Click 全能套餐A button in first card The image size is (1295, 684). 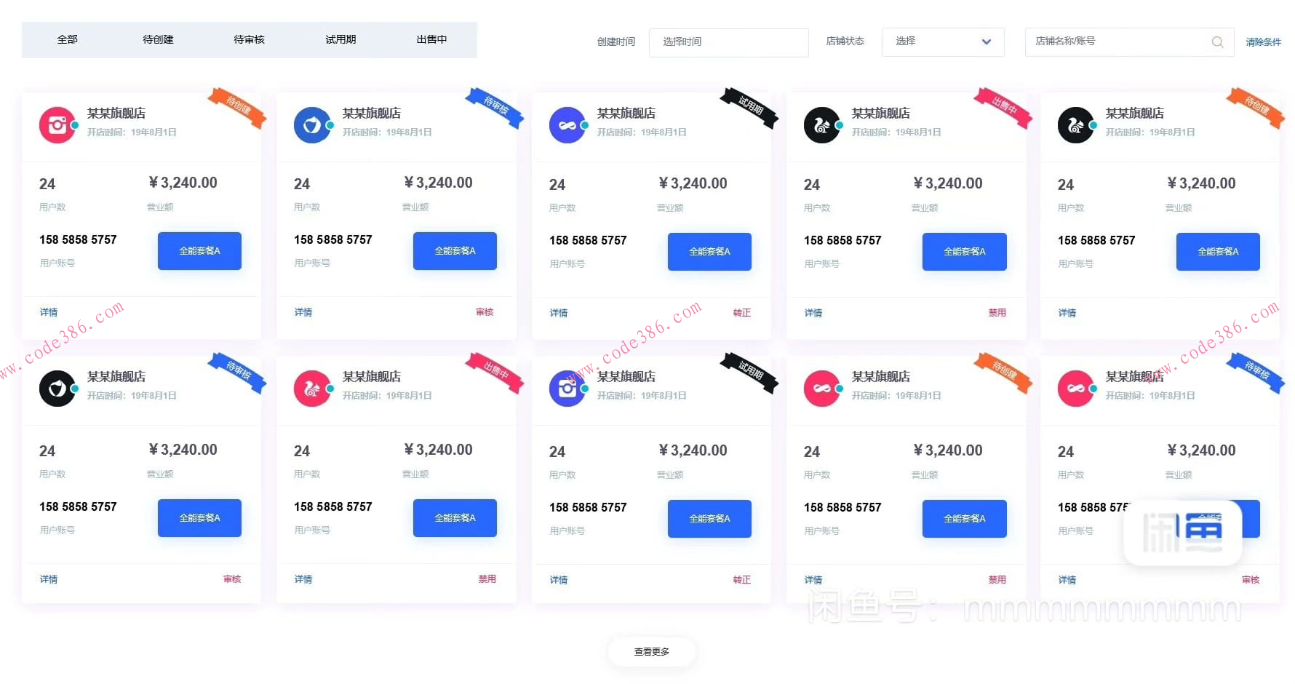tap(199, 251)
